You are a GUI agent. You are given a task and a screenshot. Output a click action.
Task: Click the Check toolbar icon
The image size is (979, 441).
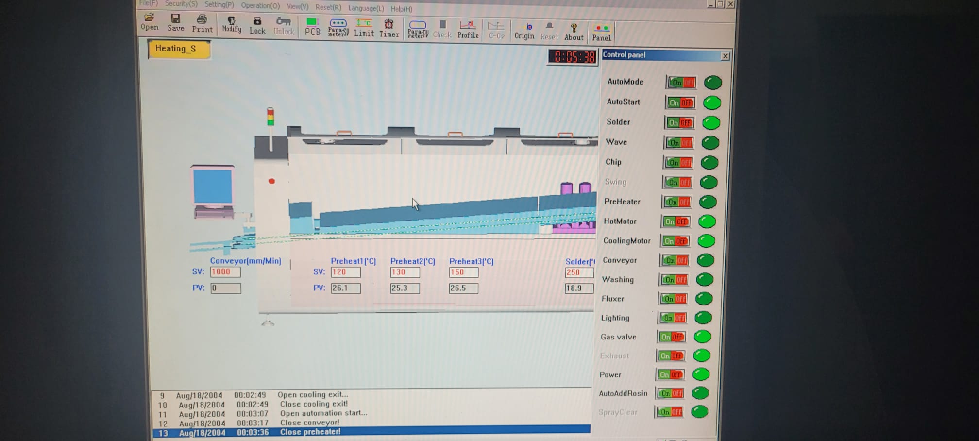pos(442,29)
